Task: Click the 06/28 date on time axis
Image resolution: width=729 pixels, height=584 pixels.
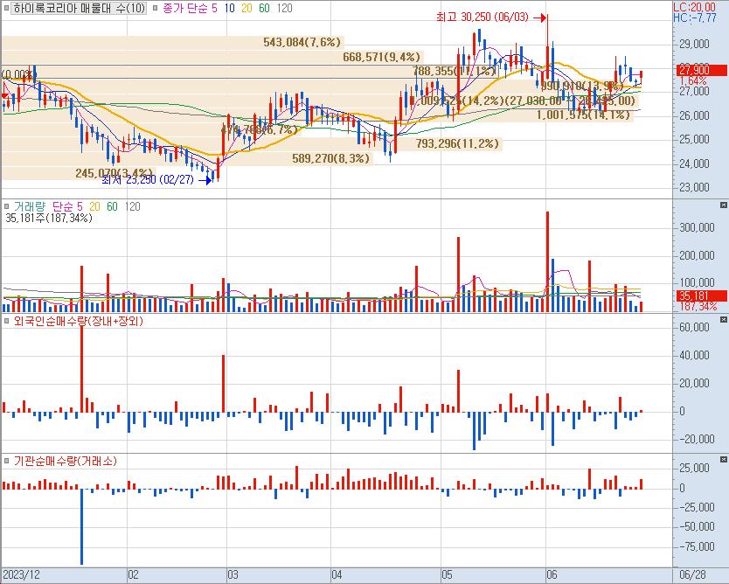Action: click(692, 575)
